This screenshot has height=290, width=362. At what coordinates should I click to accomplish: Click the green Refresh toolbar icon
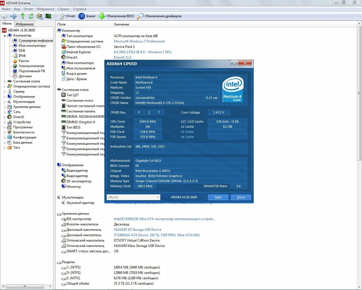[x=31, y=16]
